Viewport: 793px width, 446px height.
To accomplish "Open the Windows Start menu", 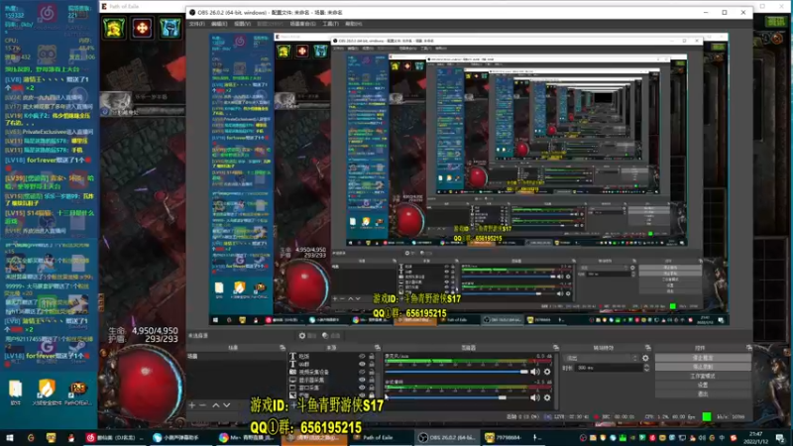I will click(10, 438).
